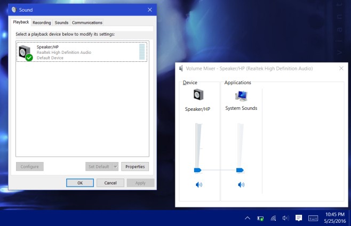Click the System Sounds application icon
Viewport: 351px width, 226px height.
pyautogui.click(x=241, y=95)
